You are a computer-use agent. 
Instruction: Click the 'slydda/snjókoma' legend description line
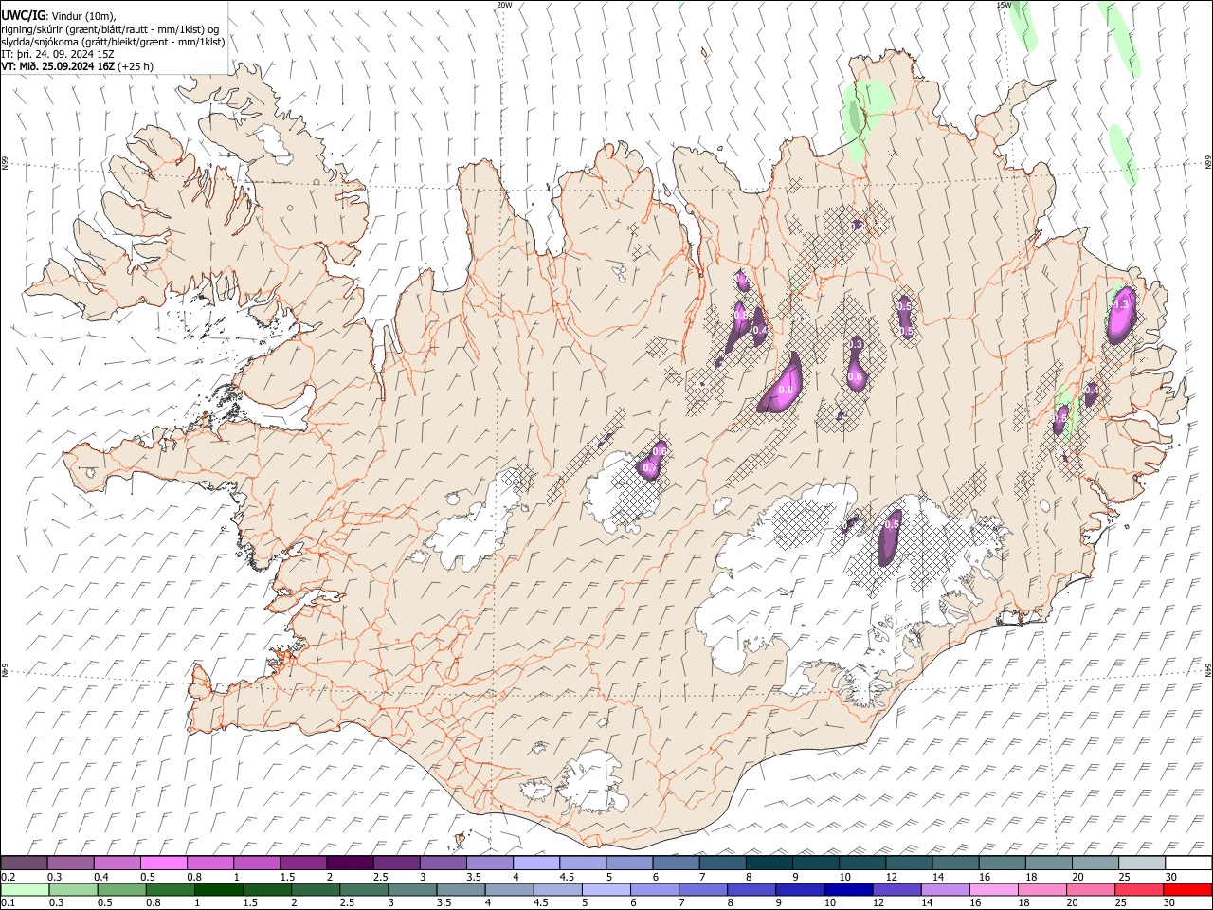pos(113,42)
